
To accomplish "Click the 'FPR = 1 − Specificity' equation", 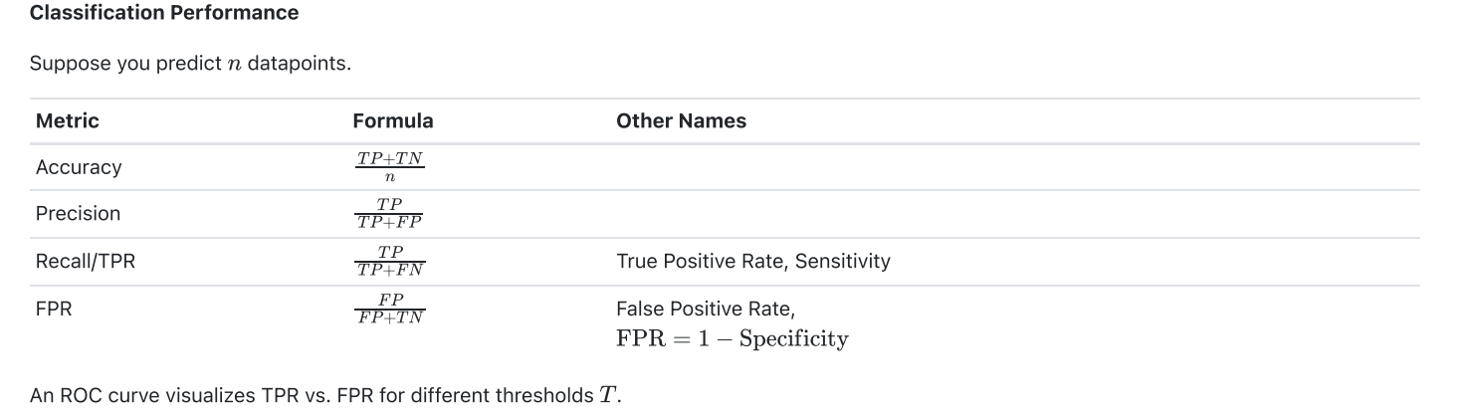I will (x=732, y=338).
